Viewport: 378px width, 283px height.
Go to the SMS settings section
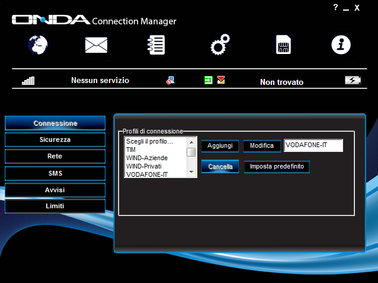click(55, 173)
